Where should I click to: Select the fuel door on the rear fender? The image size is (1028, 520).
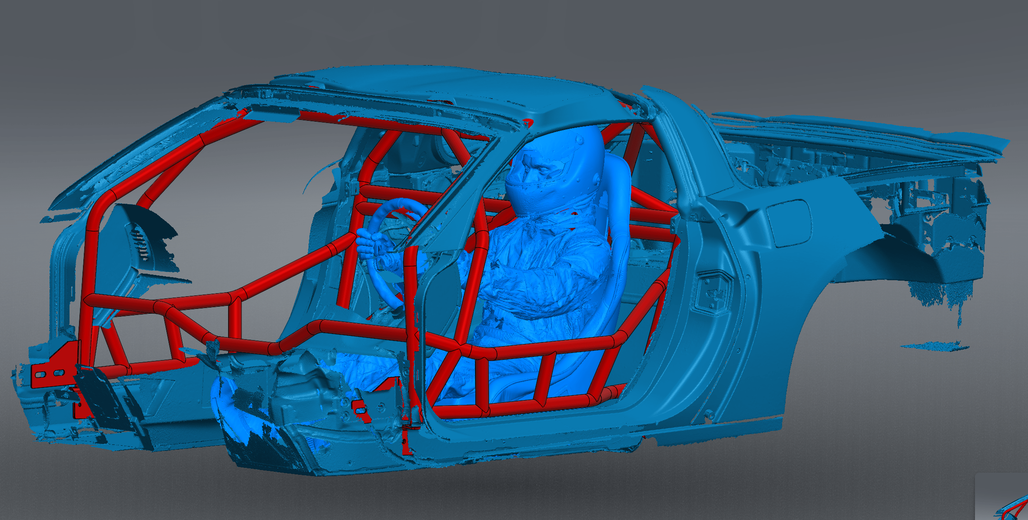click(x=789, y=222)
